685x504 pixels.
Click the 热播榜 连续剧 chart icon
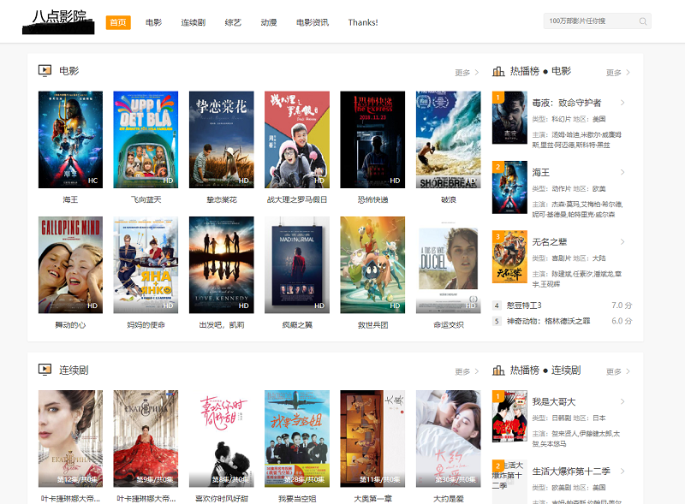click(x=498, y=371)
